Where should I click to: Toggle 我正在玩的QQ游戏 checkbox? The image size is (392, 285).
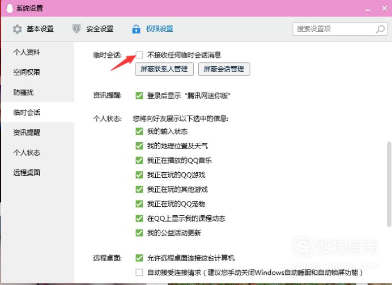pyautogui.click(x=139, y=175)
